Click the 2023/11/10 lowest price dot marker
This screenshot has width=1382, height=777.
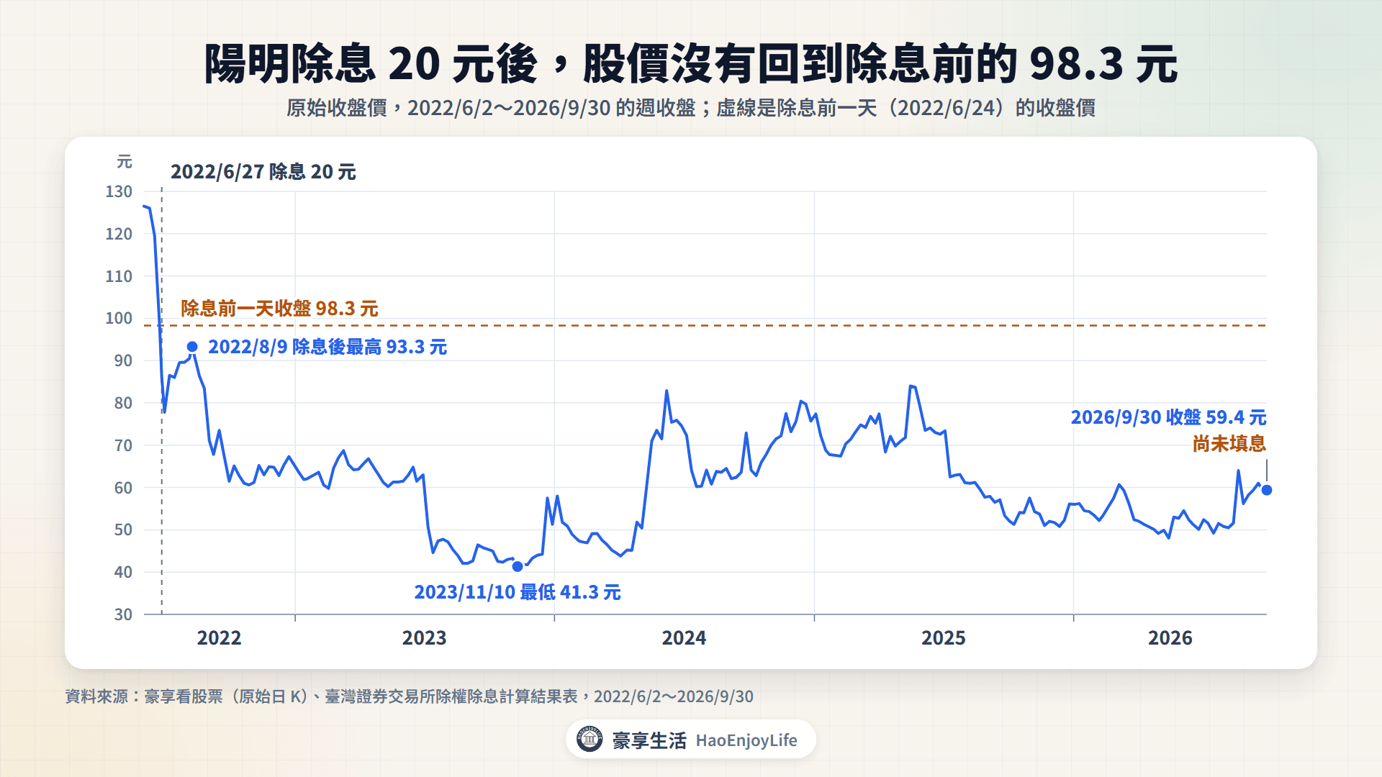(x=518, y=567)
